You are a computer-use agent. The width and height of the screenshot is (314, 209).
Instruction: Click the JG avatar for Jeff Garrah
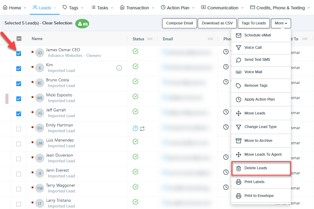[40, 113]
